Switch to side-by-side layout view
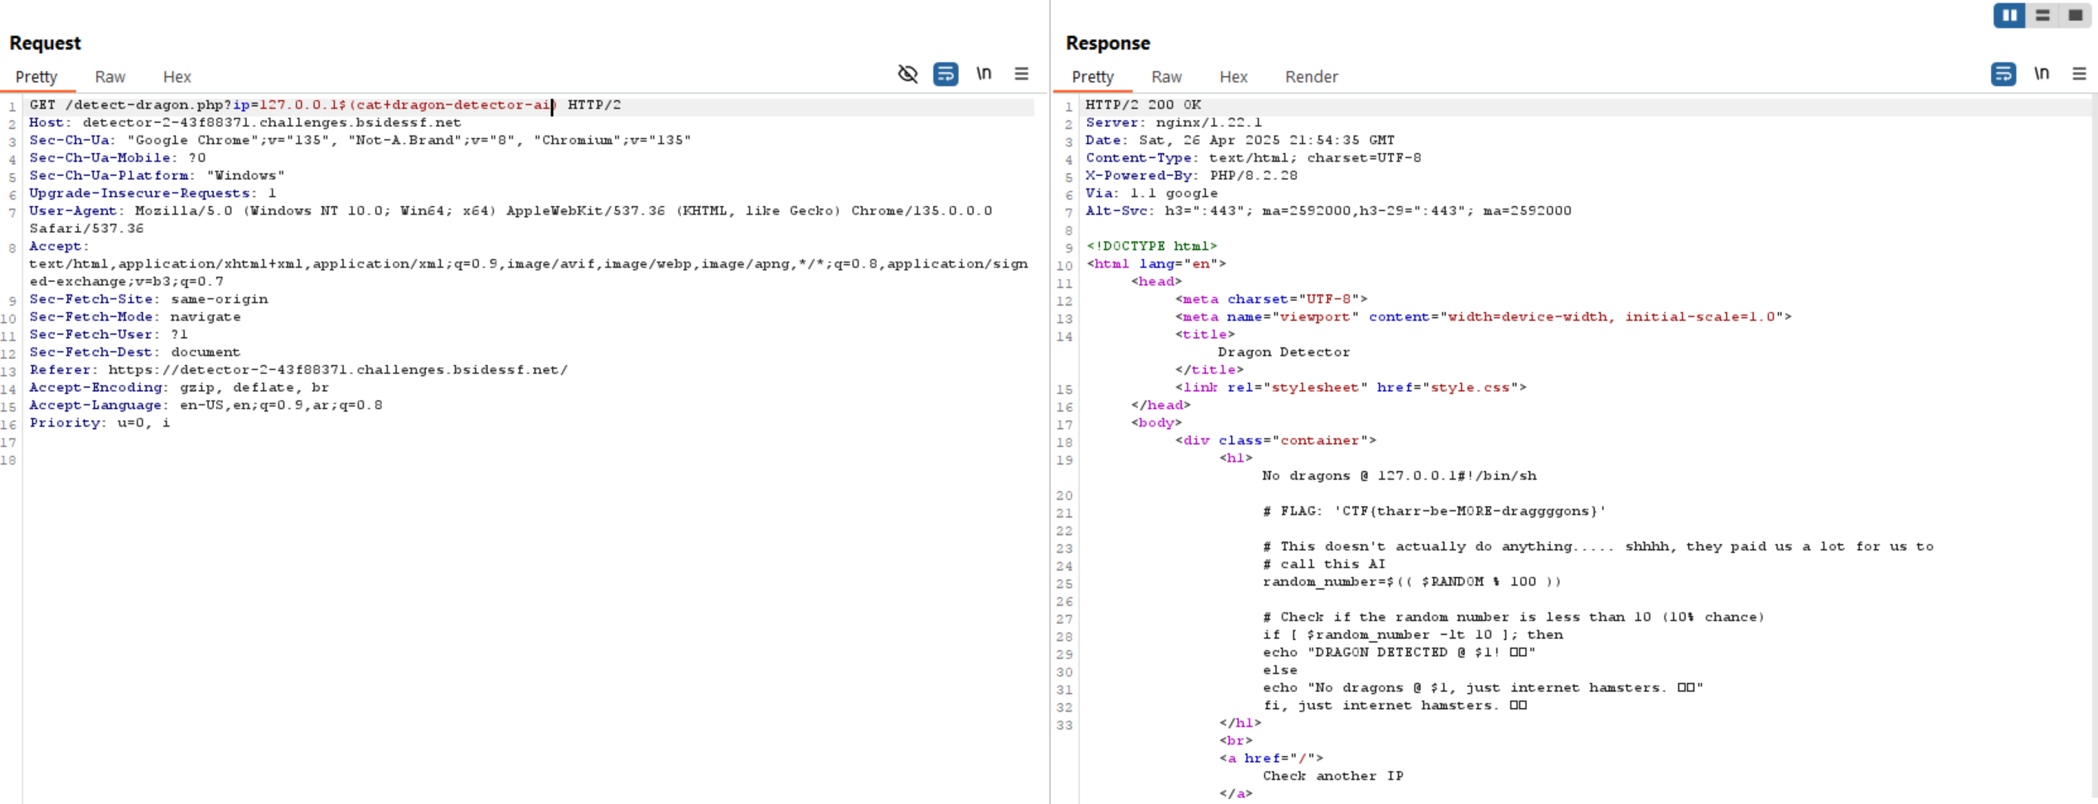Viewport: 2098px width, 804px height. (2010, 15)
